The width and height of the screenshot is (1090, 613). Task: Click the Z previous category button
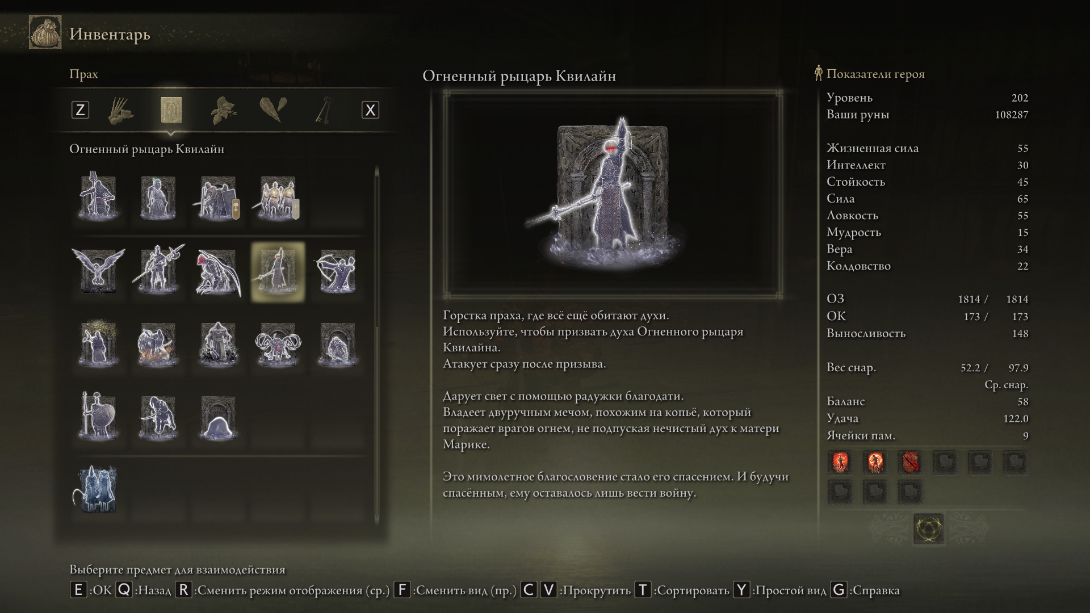point(80,110)
